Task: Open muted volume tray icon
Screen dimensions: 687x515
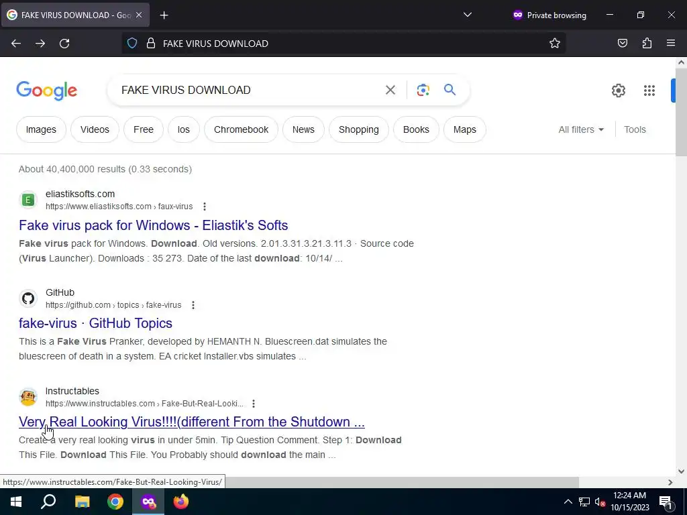Action: click(x=600, y=502)
